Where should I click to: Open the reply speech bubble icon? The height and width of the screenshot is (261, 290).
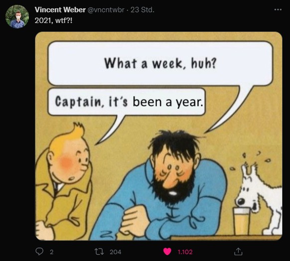point(39,252)
